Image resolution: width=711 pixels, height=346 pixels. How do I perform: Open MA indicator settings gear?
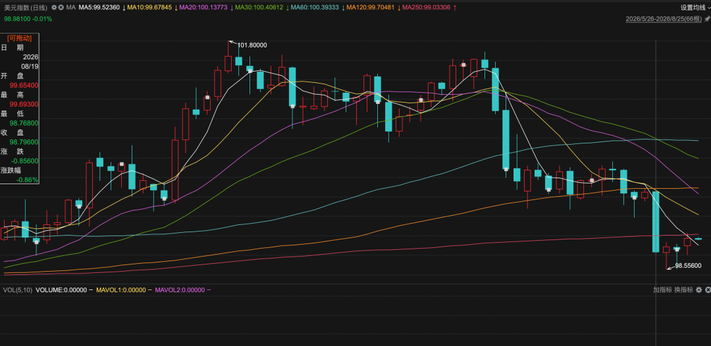pos(54,8)
